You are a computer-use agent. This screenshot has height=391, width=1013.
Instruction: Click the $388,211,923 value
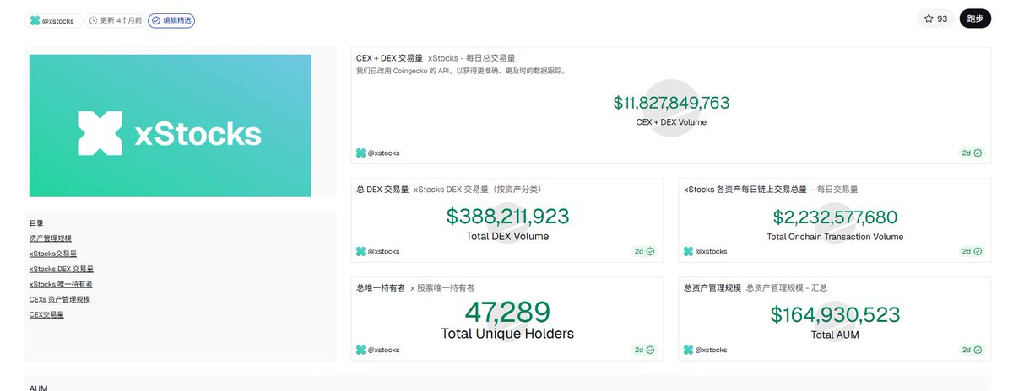[x=507, y=217]
